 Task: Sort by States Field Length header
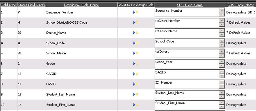(x=32, y=5)
